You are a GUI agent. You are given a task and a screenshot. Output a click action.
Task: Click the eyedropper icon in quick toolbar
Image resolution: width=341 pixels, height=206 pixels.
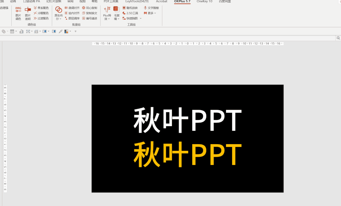point(61,32)
